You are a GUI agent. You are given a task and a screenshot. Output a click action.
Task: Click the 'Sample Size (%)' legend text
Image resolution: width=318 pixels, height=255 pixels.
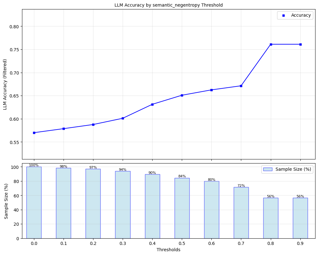tap(293, 169)
